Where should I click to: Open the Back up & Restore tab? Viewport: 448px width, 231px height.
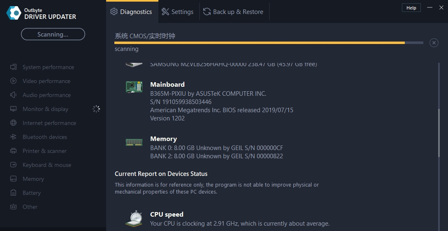233,12
